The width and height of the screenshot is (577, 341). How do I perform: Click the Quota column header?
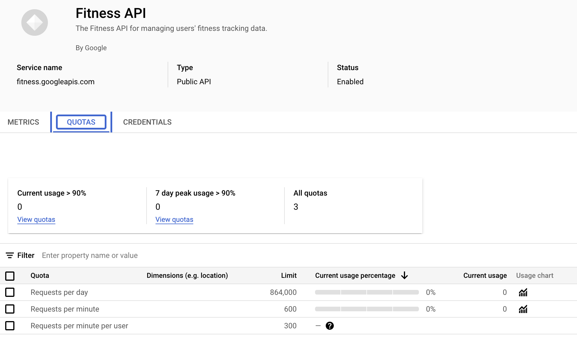[x=40, y=276]
